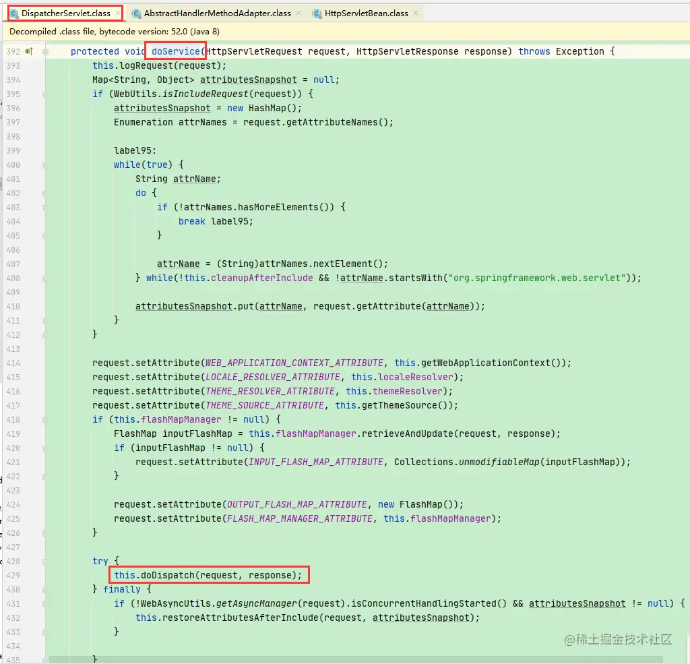Click the HashMap constructor on line 396

point(267,109)
